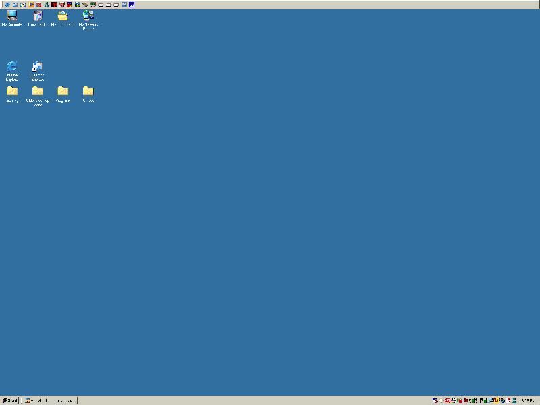
Task: Launch Outlook Express from the desktop
Action: click(37, 67)
